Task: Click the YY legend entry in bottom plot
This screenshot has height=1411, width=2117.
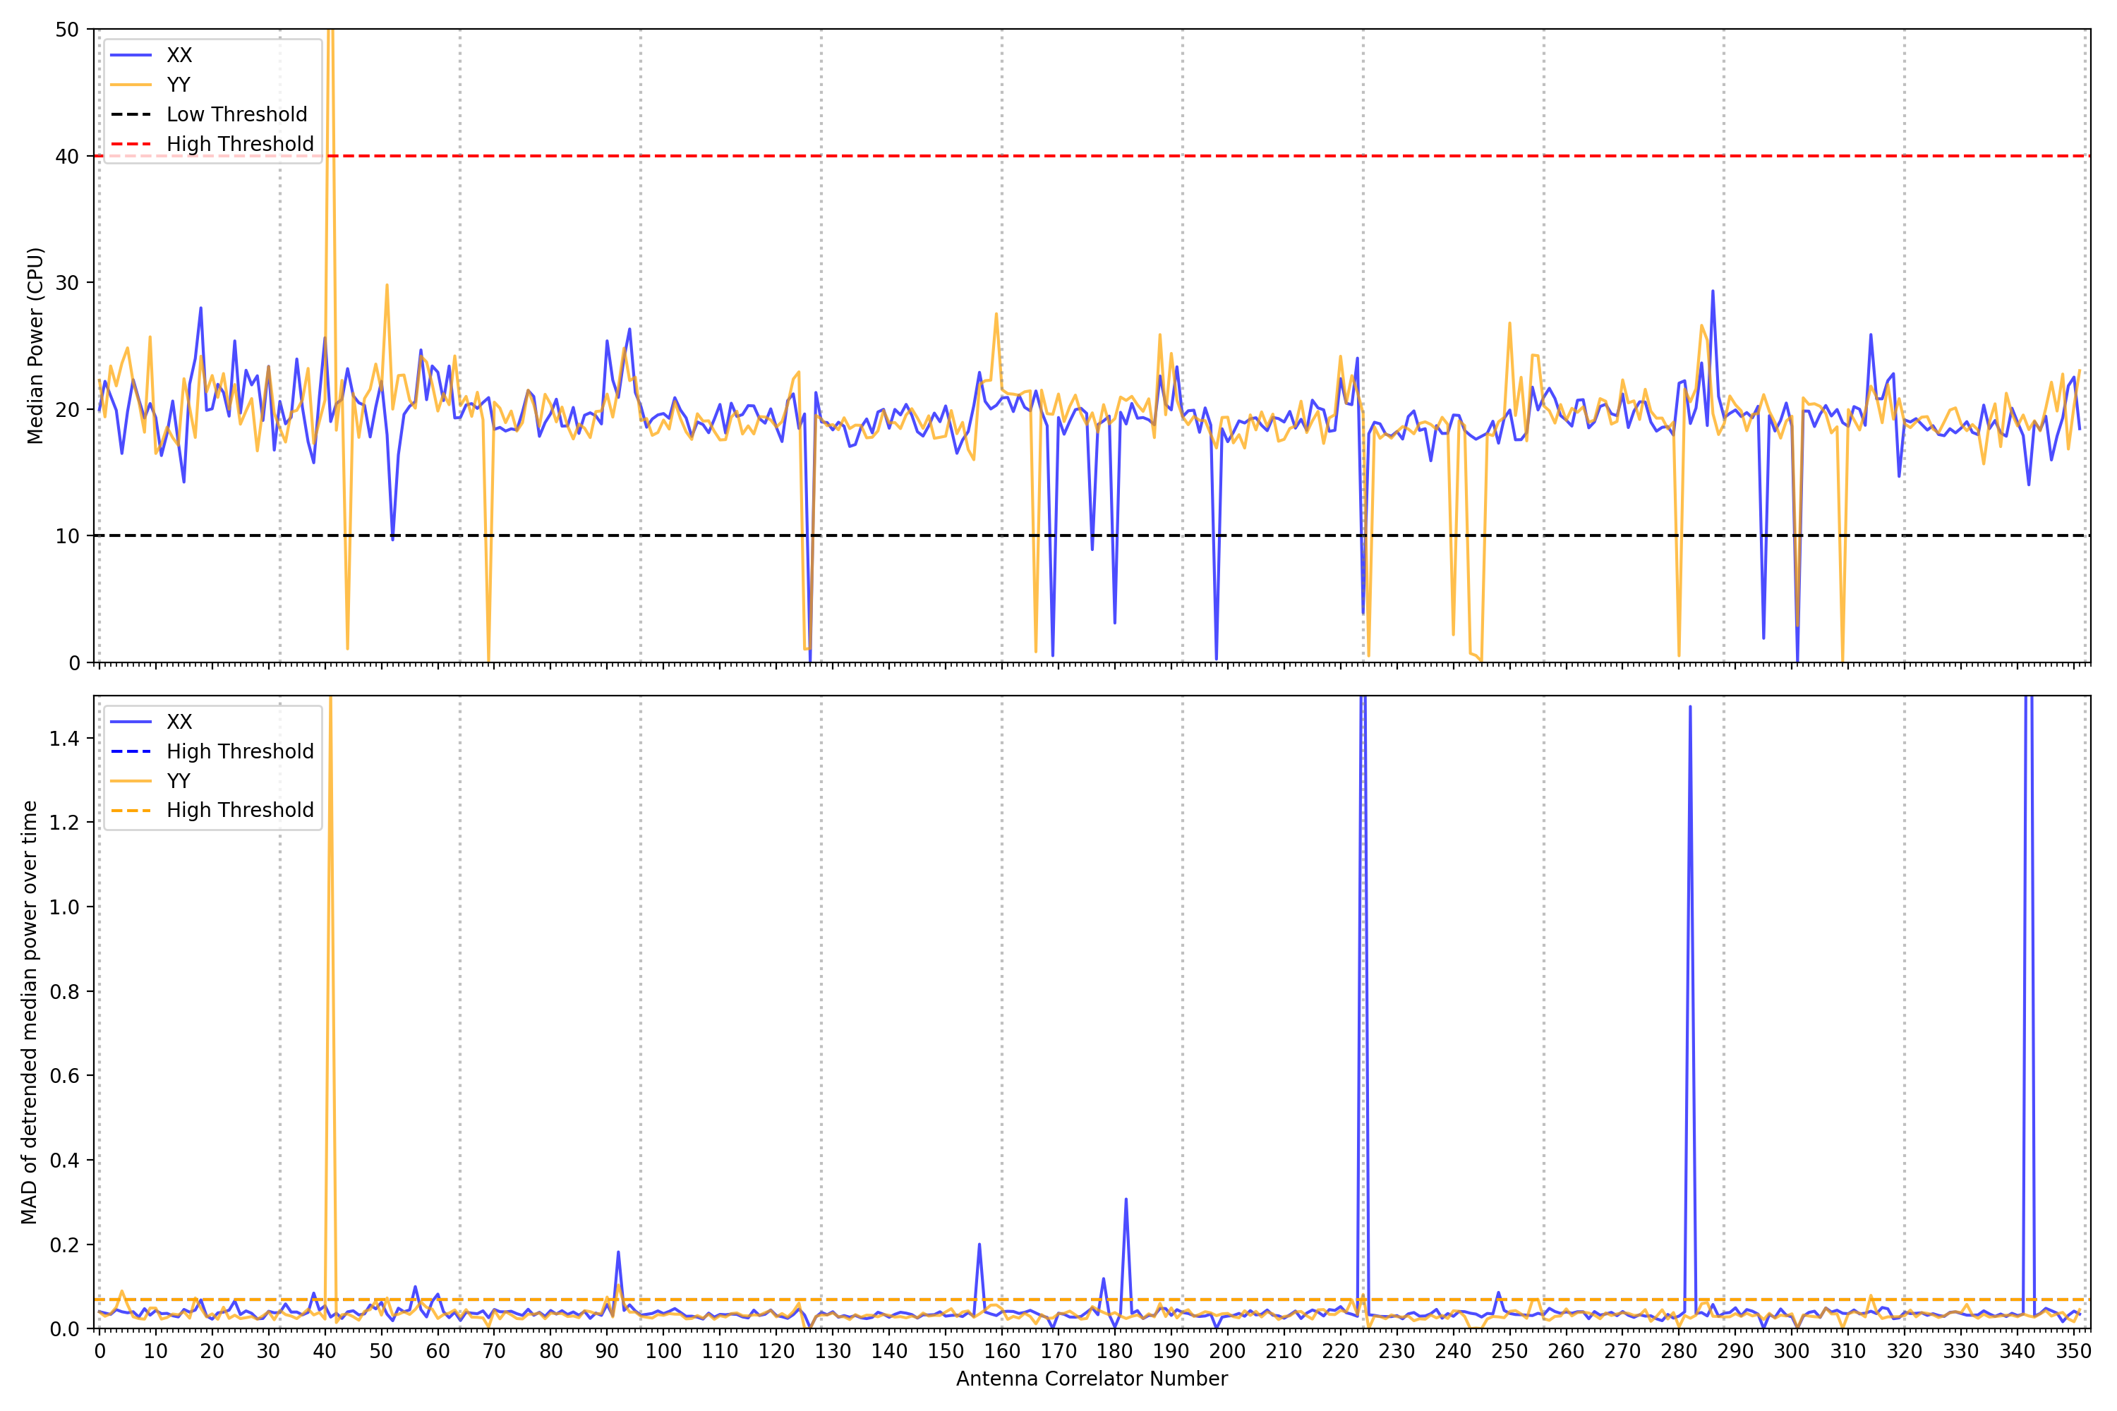Action: [179, 781]
